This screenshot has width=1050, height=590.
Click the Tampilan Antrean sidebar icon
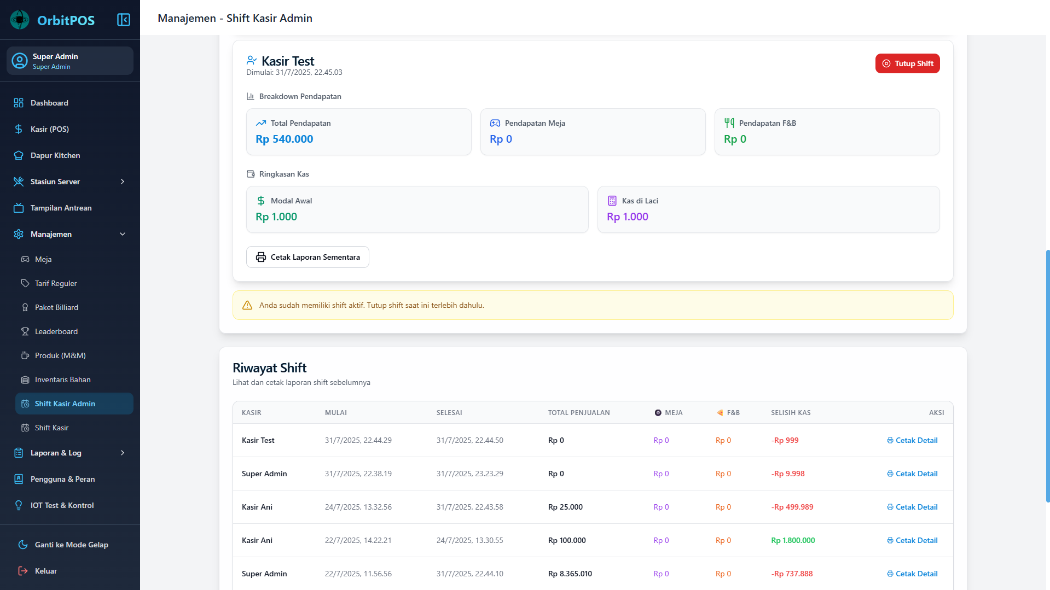tap(18, 208)
